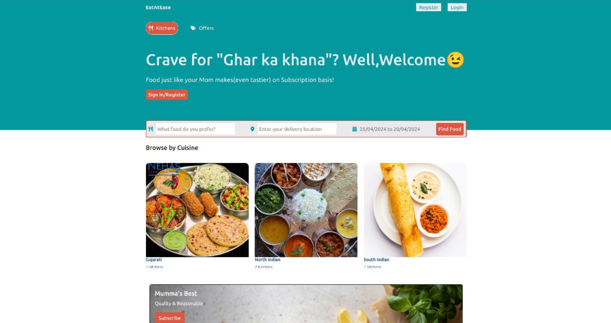611x323 pixels.
Task: Click the Sign In/Register button
Action: (167, 95)
